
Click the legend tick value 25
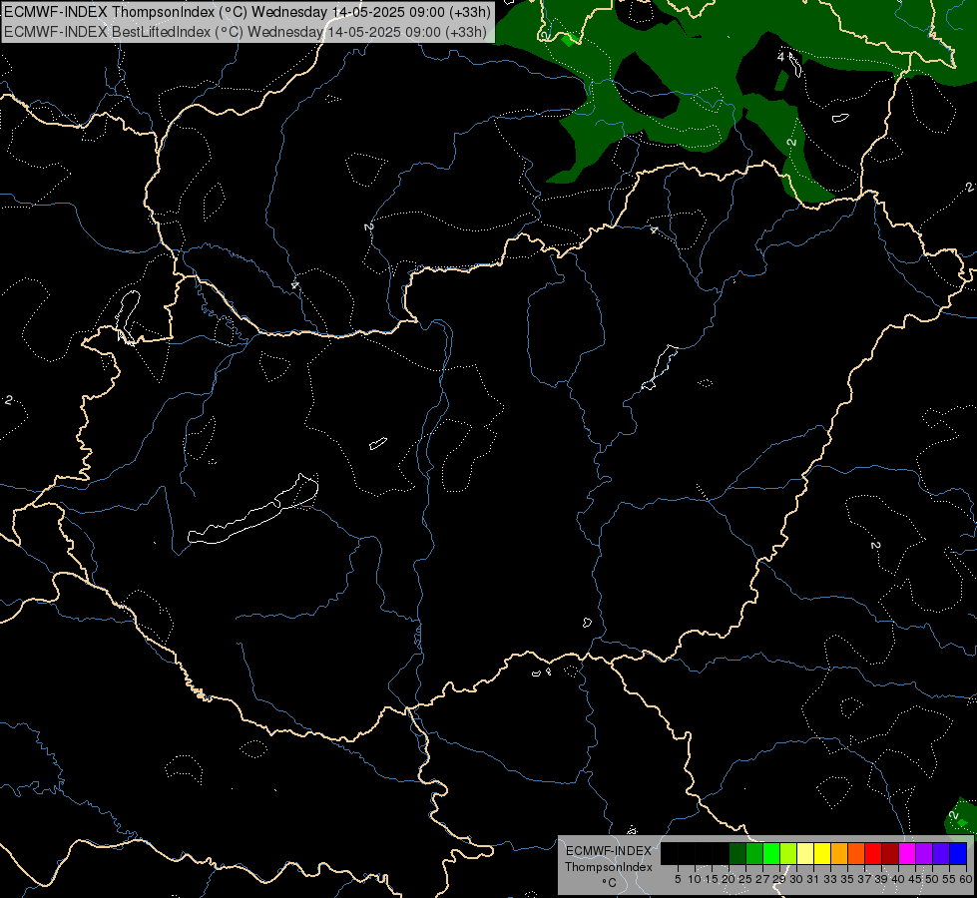tap(745, 879)
